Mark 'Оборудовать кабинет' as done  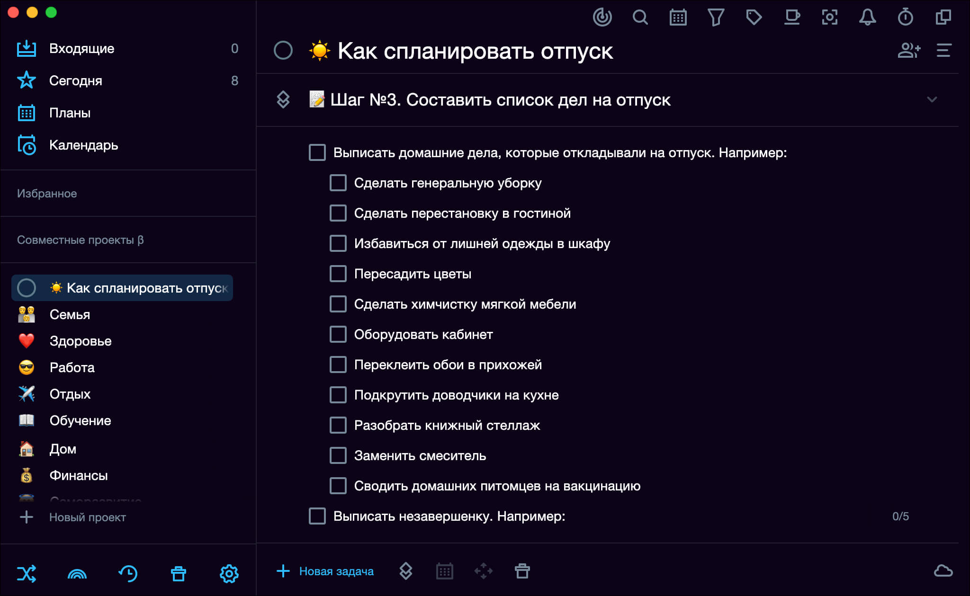point(338,334)
